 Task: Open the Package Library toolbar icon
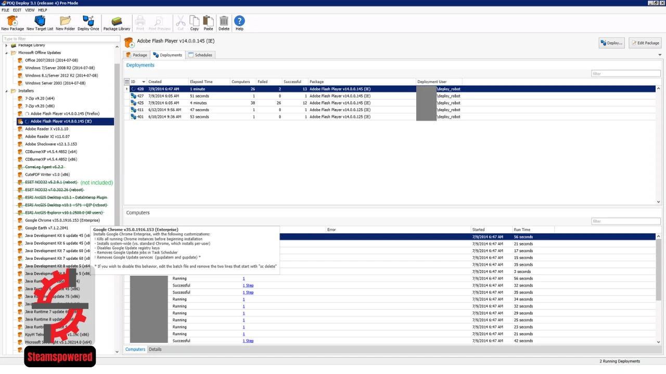click(117, 23)
